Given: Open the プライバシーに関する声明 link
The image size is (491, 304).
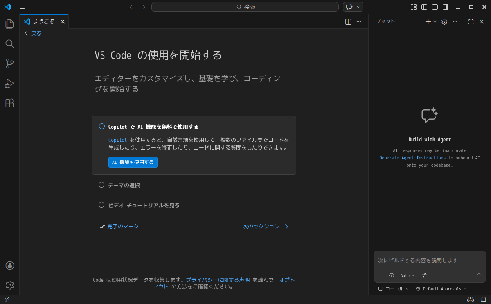Looking at the screenshot, I should 218,280.
